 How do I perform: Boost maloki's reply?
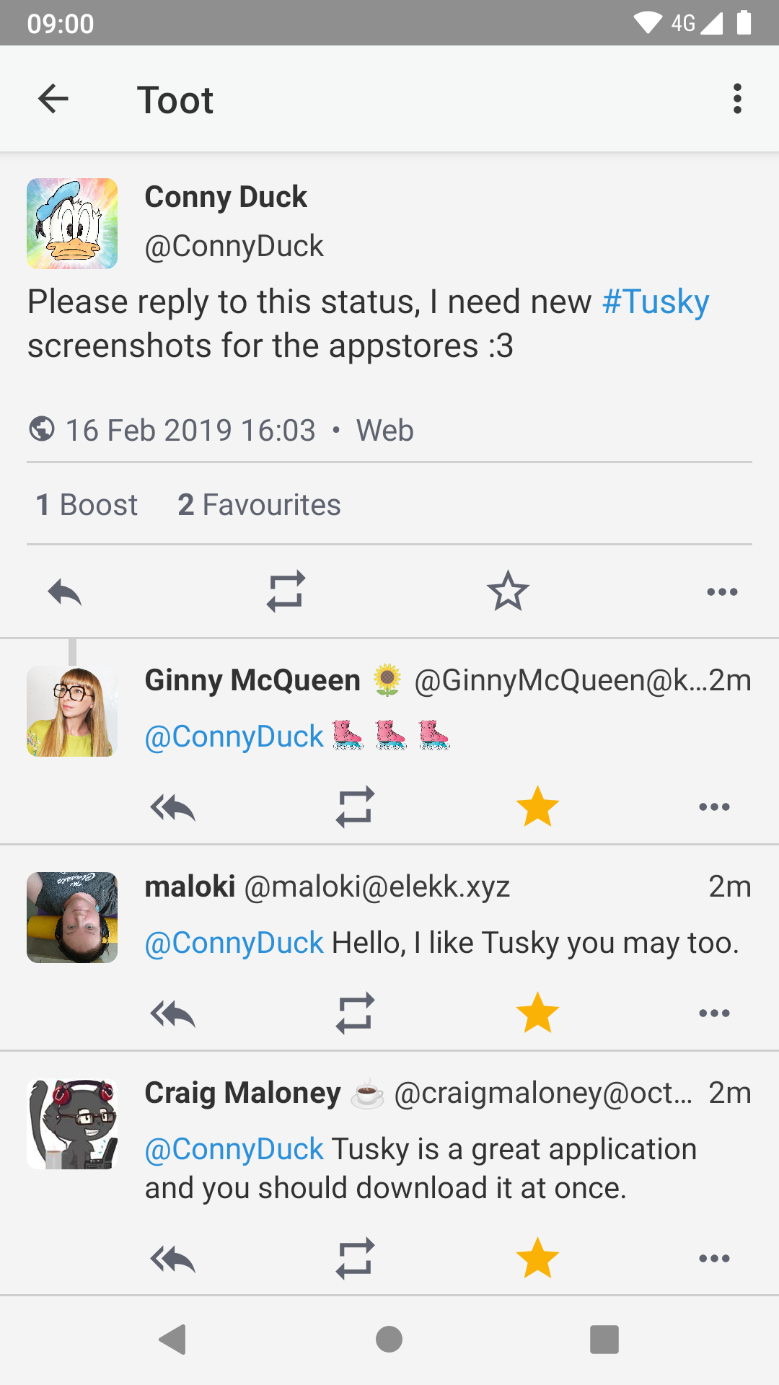pyautogui.click(x=355, y=1013)
